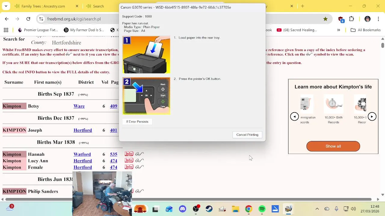Open the red shield extension icon
Image resolution: width=385 pixels, height=216 pixels.
click(x=340, y=19)
